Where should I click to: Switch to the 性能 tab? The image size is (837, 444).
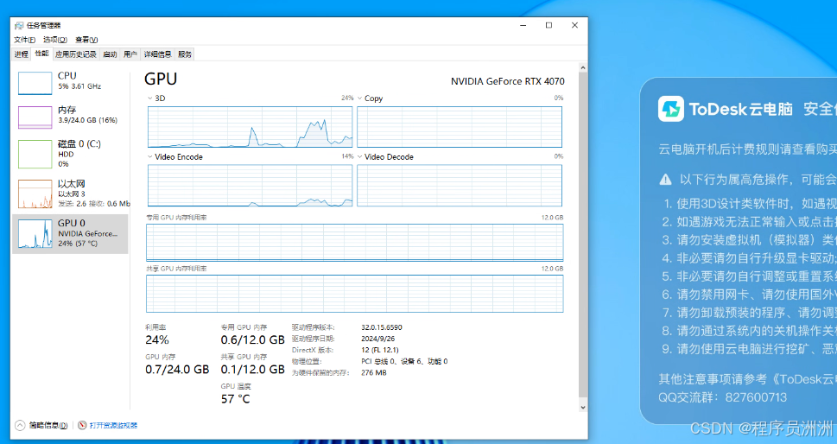(x=41, y=54)
